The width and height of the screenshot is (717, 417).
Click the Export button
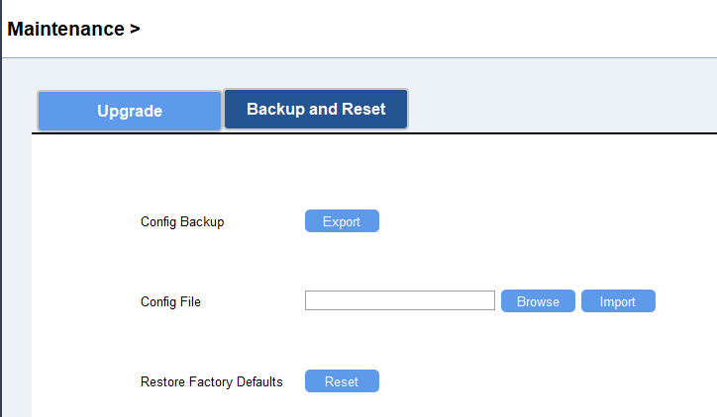tap(342, 221)
